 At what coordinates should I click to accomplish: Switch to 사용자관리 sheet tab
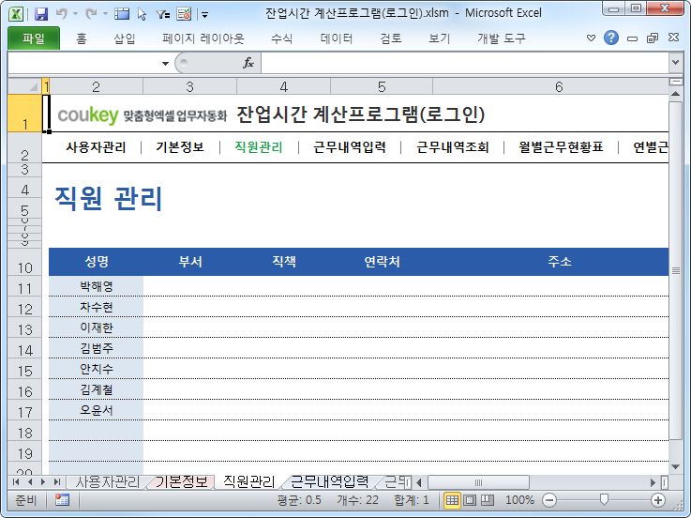pos(107,481)
